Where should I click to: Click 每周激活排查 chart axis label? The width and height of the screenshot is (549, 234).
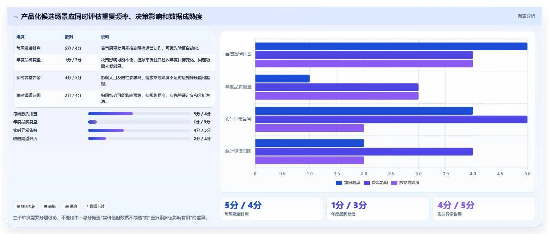click(238, 54)
